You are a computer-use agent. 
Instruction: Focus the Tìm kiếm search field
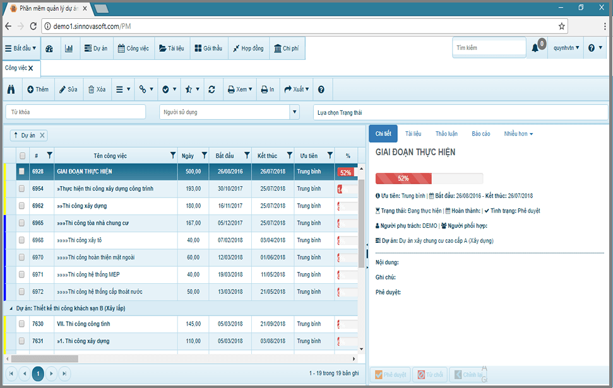tap(489, 48)
